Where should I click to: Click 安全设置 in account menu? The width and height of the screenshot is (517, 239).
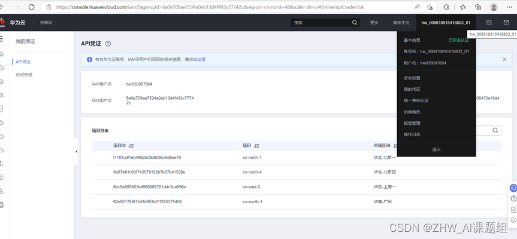click(412, 78)
